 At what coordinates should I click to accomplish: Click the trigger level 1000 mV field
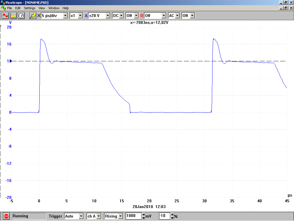tap(134, 216)
